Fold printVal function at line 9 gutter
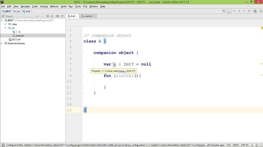Screen dimensions: 263x147 click(82, 76)
